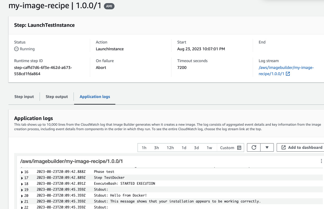
Task: Click the Timeout seconds value 7200
Action: point(182,68)
